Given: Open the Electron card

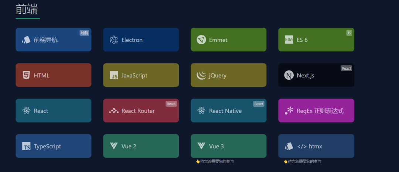Looking at the screenshot, I should pos(141,39).
